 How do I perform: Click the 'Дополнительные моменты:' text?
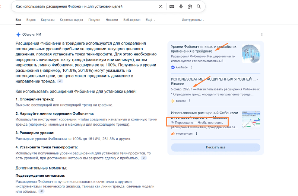click(41, 168)
